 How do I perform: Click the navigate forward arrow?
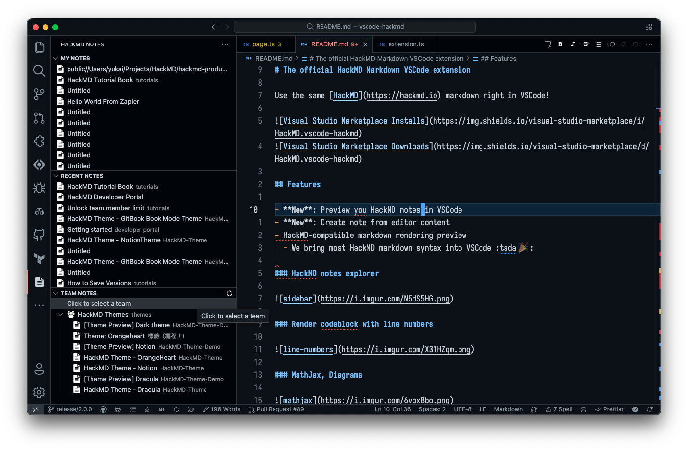tap(226, 27)
